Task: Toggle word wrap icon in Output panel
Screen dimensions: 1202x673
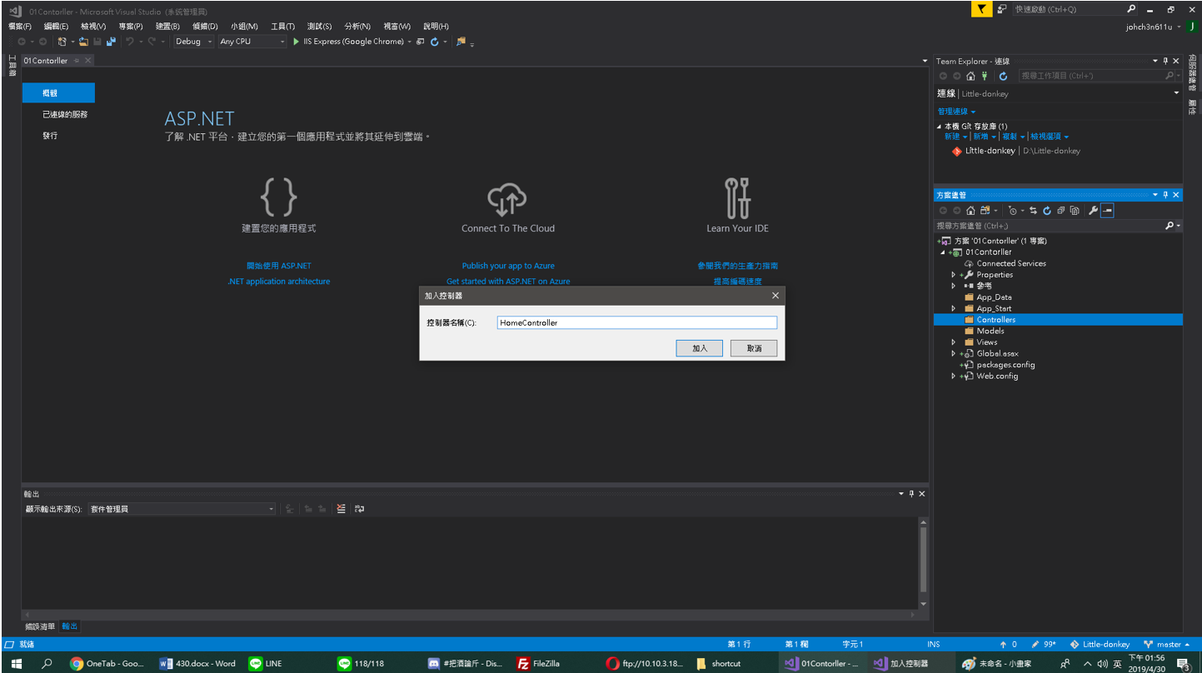Action: pyautogui.click(x=359, y=509)
